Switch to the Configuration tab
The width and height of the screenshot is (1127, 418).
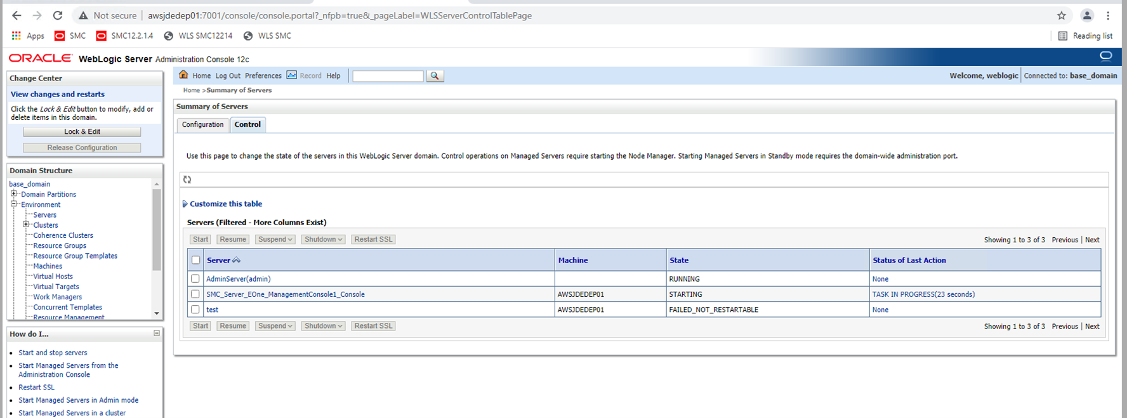[x=203, y=124]
